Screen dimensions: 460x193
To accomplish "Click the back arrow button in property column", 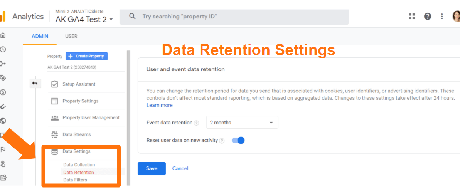I will pyautogui.click(x=35, y=84).
